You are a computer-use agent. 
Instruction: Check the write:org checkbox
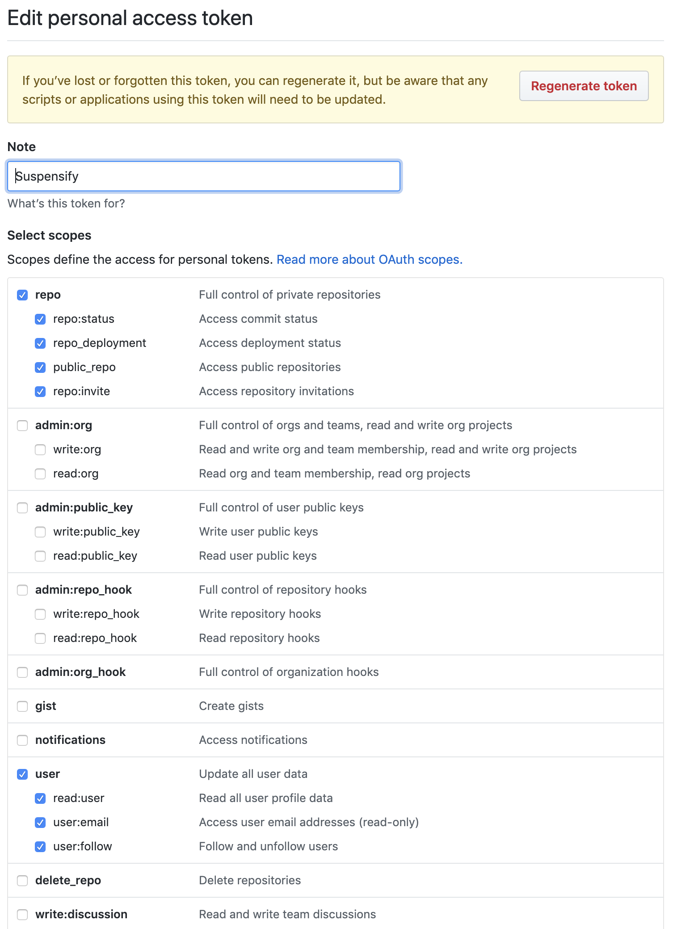(x=40, y=450)
